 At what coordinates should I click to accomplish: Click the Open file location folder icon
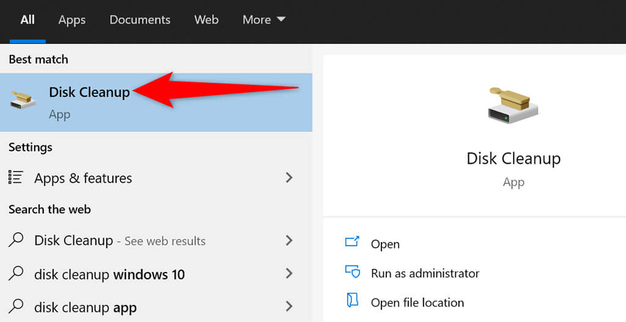coord(352,301)
